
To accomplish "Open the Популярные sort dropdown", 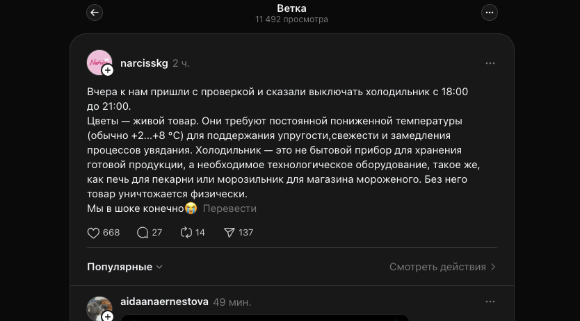I will point(125,267).
